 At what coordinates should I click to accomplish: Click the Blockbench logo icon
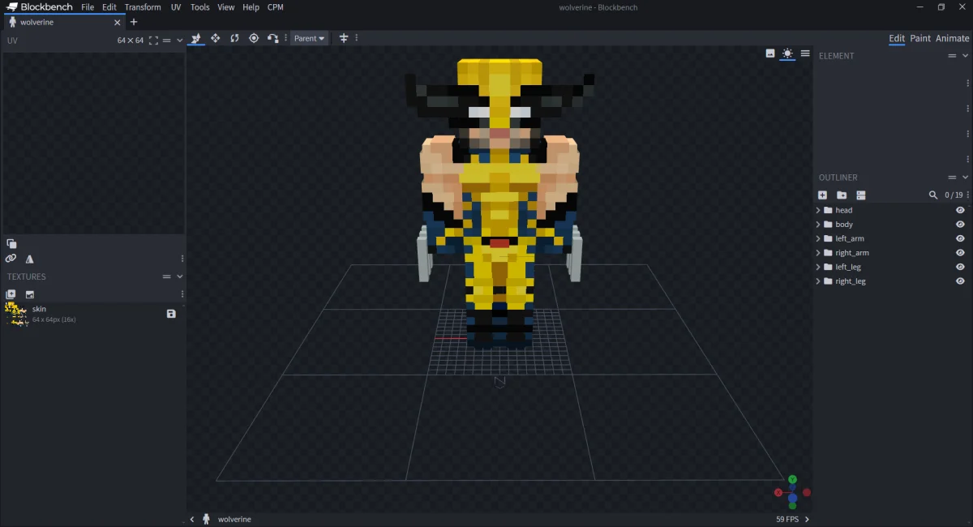click(12, 7)
